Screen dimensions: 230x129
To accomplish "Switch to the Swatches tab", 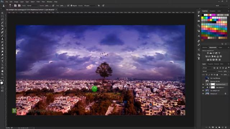I will (x=205, y=11).
